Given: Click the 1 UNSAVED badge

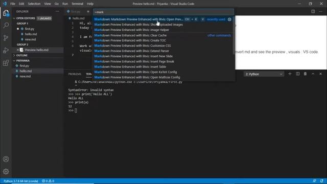Looking at the screenshot, I should [x=44, y=18].
